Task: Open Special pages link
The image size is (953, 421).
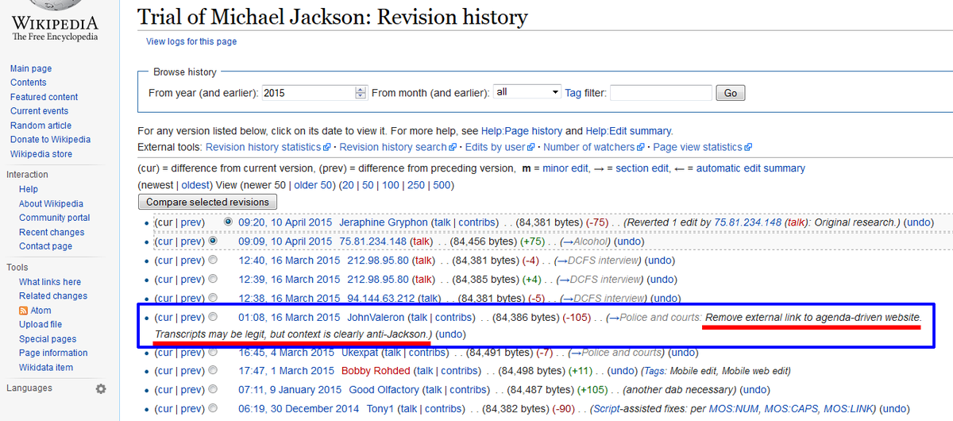Action: (48, 339)
